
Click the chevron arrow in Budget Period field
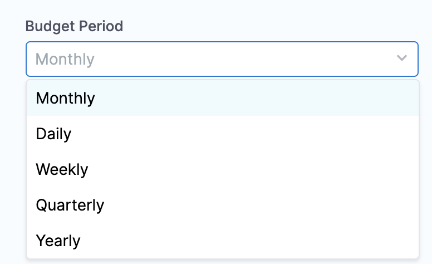coord(402,58)
